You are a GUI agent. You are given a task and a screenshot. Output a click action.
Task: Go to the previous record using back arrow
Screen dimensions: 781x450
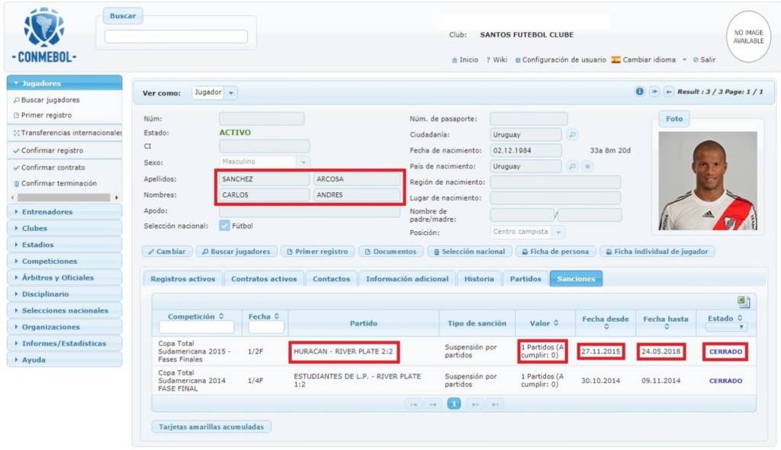669,92
